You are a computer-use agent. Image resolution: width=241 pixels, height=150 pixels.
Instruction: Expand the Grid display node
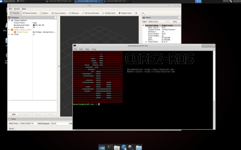tap(9, 34)
